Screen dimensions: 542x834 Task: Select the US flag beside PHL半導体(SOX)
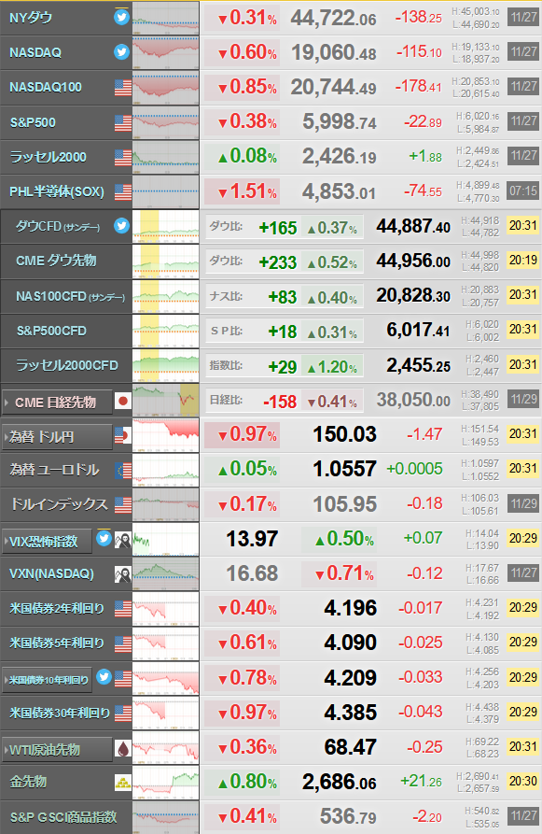click(x=123, y=192)
